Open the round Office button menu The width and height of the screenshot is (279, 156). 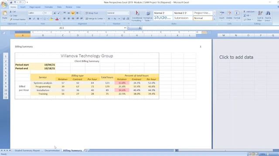click(4, 4)
